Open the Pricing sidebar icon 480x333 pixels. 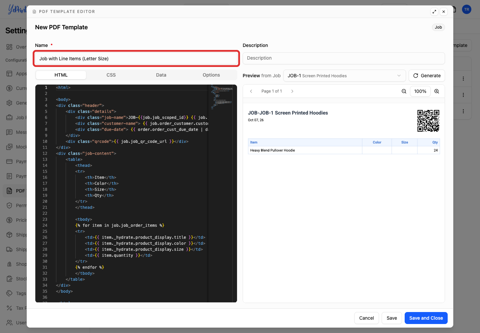(9, 220)
